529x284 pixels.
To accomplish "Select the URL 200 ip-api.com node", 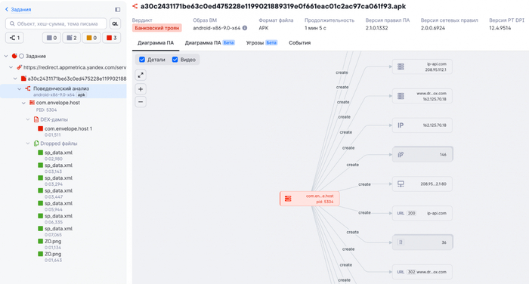I will 422,213.
